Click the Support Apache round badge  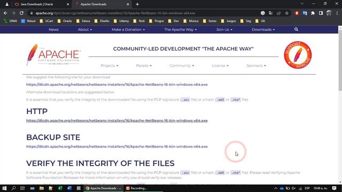point(298,55)
